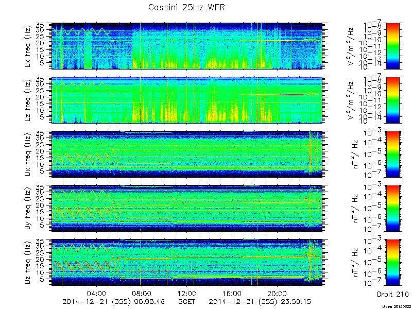The width and height of the screenshot is (412, 309).
Task: Click the "08:00" time axis label
Action: pos(142,293)
